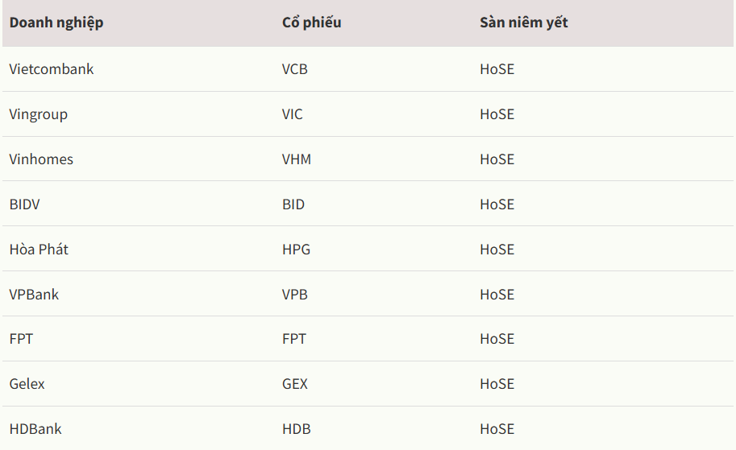Select the Vingroup company cell
The width and height of the screenshot is (736, 450).
click(x=39, y=114)
